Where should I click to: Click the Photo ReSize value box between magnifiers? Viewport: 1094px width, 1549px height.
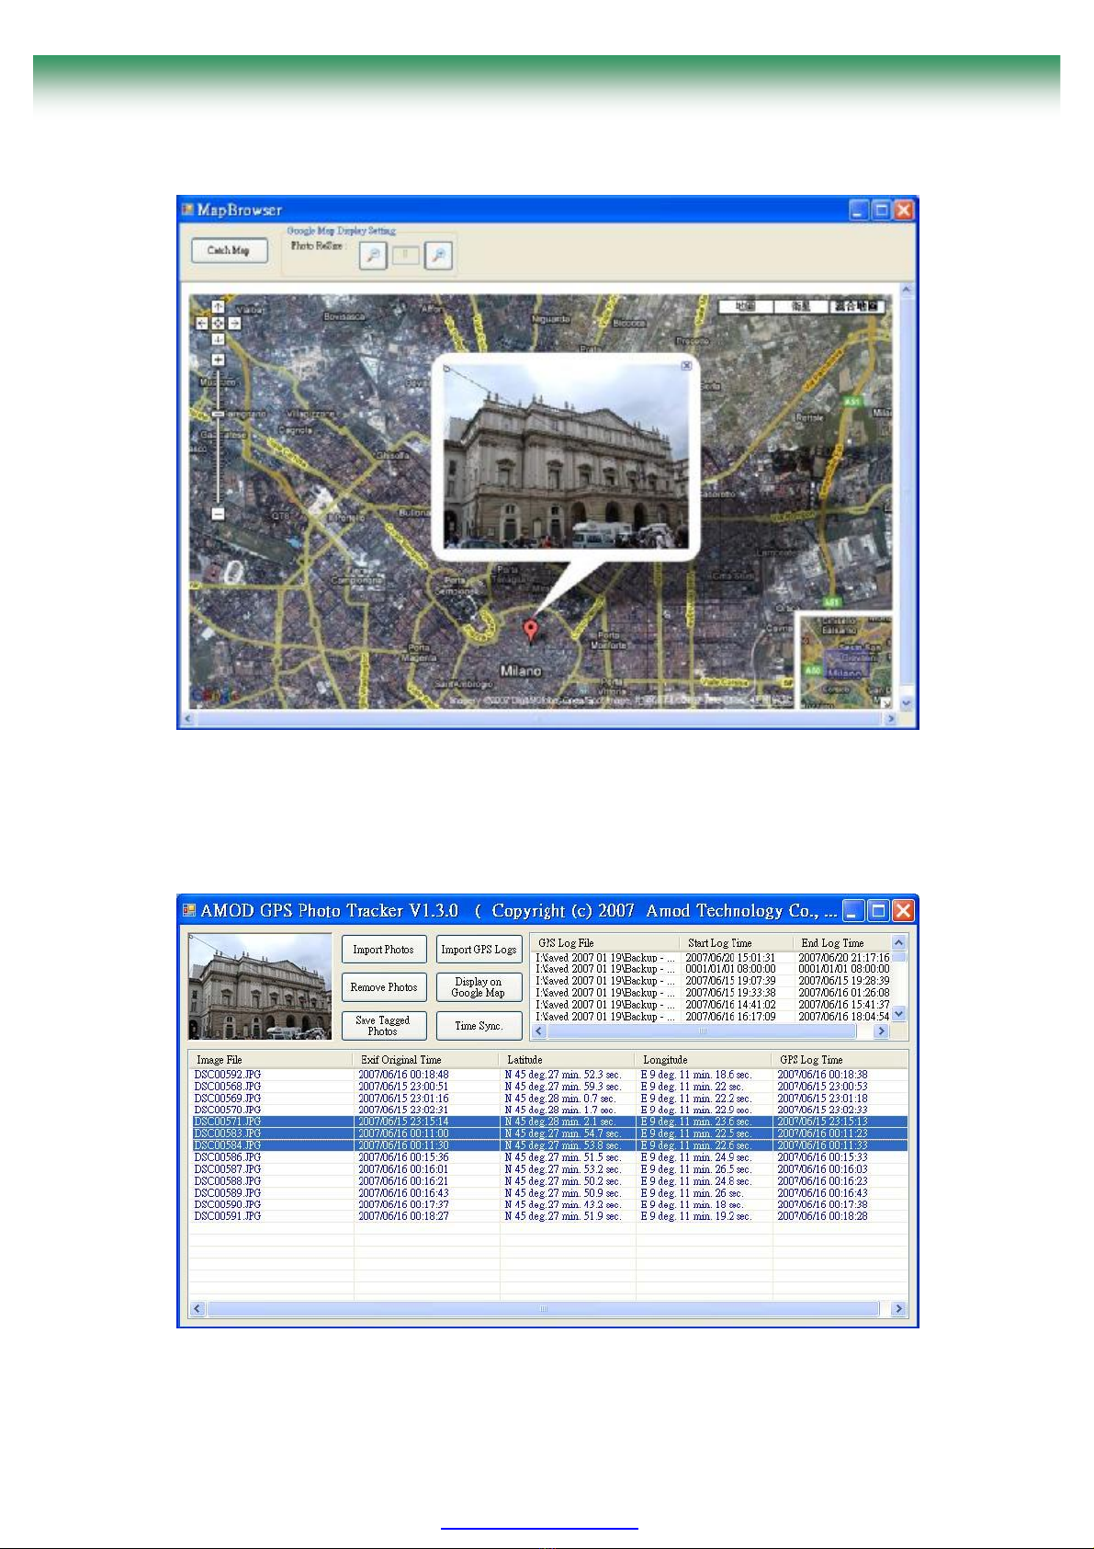(406, 255)
